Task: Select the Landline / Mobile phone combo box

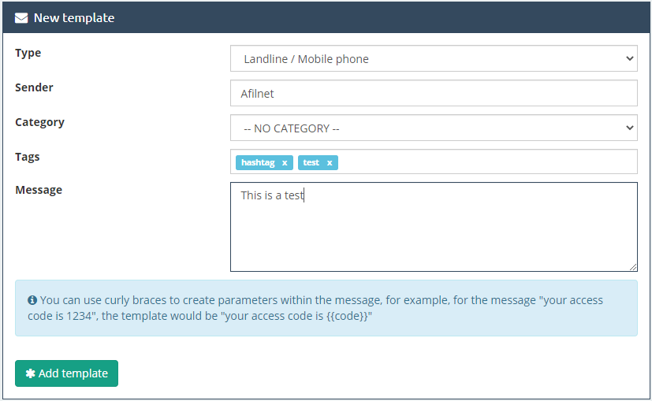Action: click(x=434, y=58)
